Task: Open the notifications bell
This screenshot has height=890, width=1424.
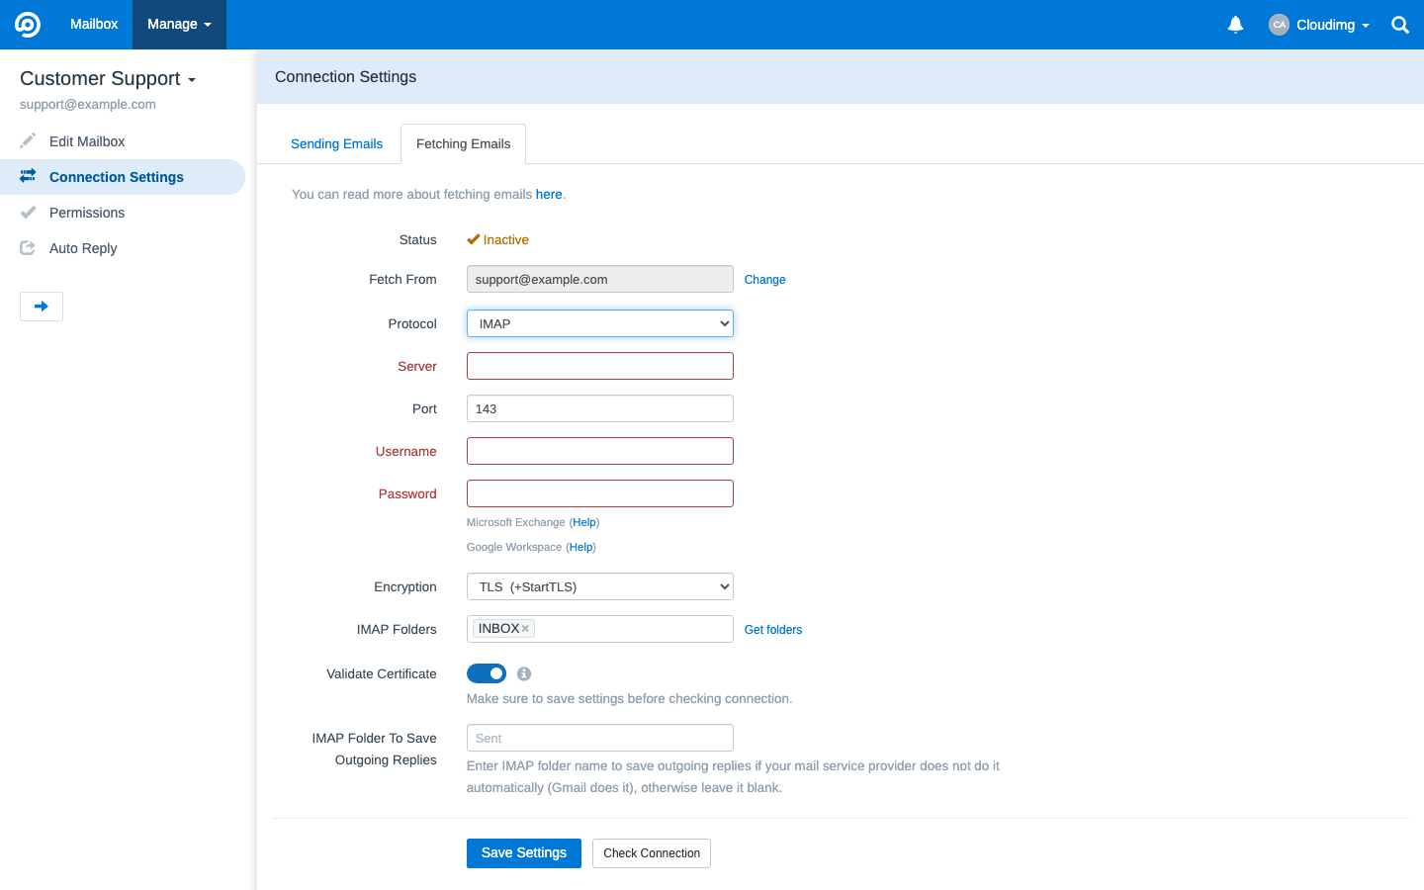Action: pyautogui.click(x=1235, y=25)
